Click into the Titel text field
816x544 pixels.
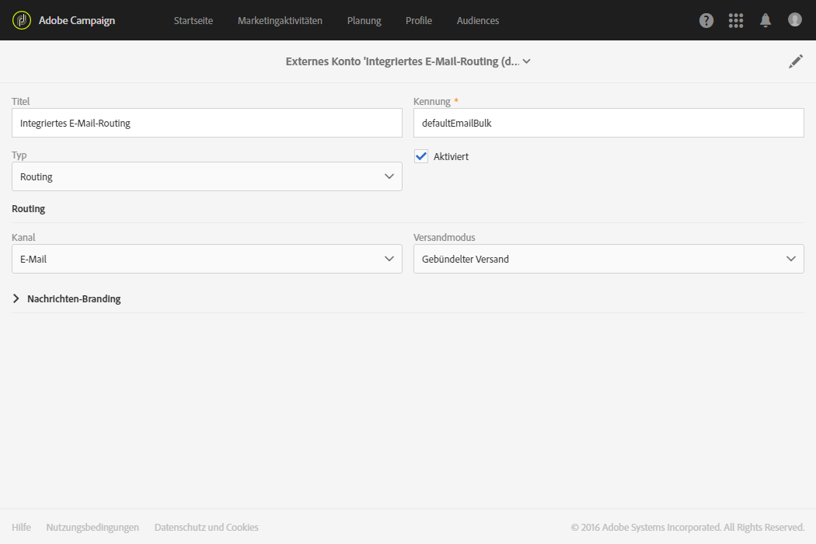tap(207, 123)
